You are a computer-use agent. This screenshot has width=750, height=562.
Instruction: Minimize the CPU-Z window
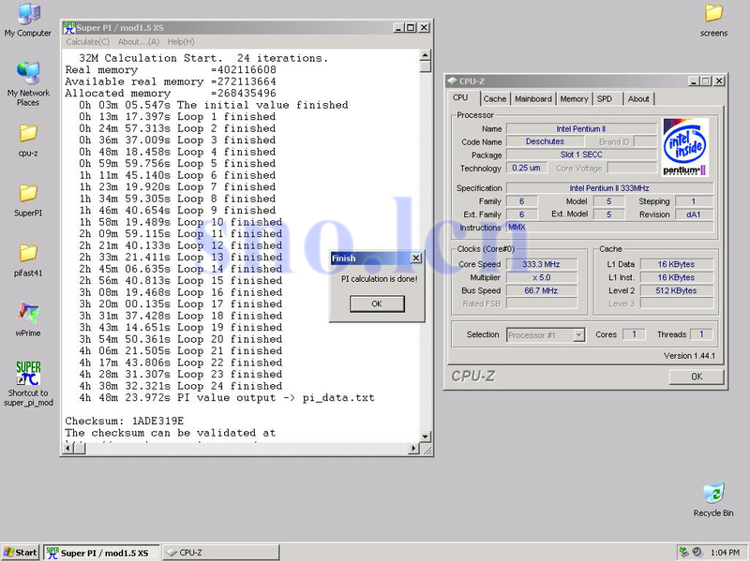pyautogui.click(x=694, y=81)
